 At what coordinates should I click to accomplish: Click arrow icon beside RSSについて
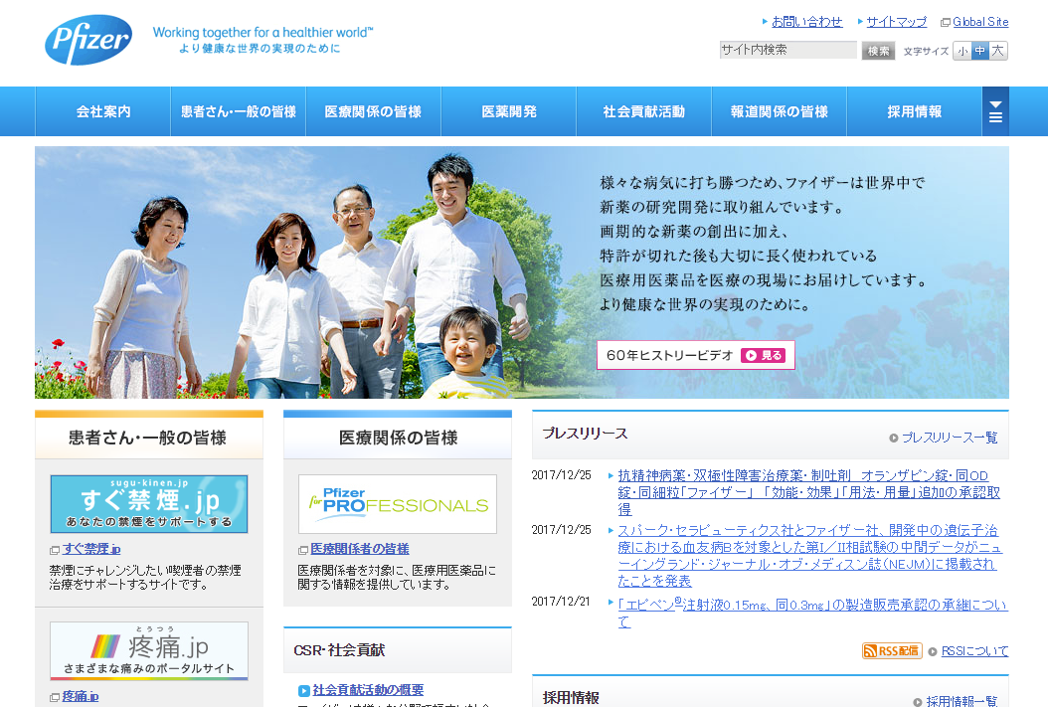(933, 651)
